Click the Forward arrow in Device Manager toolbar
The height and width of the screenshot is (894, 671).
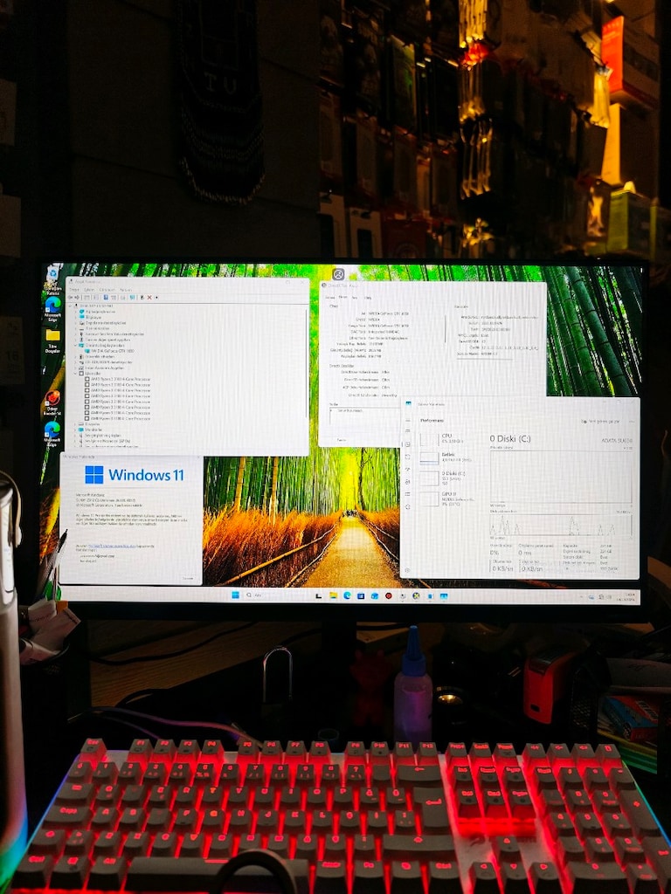pyautogui.click(x=77, y=298)
